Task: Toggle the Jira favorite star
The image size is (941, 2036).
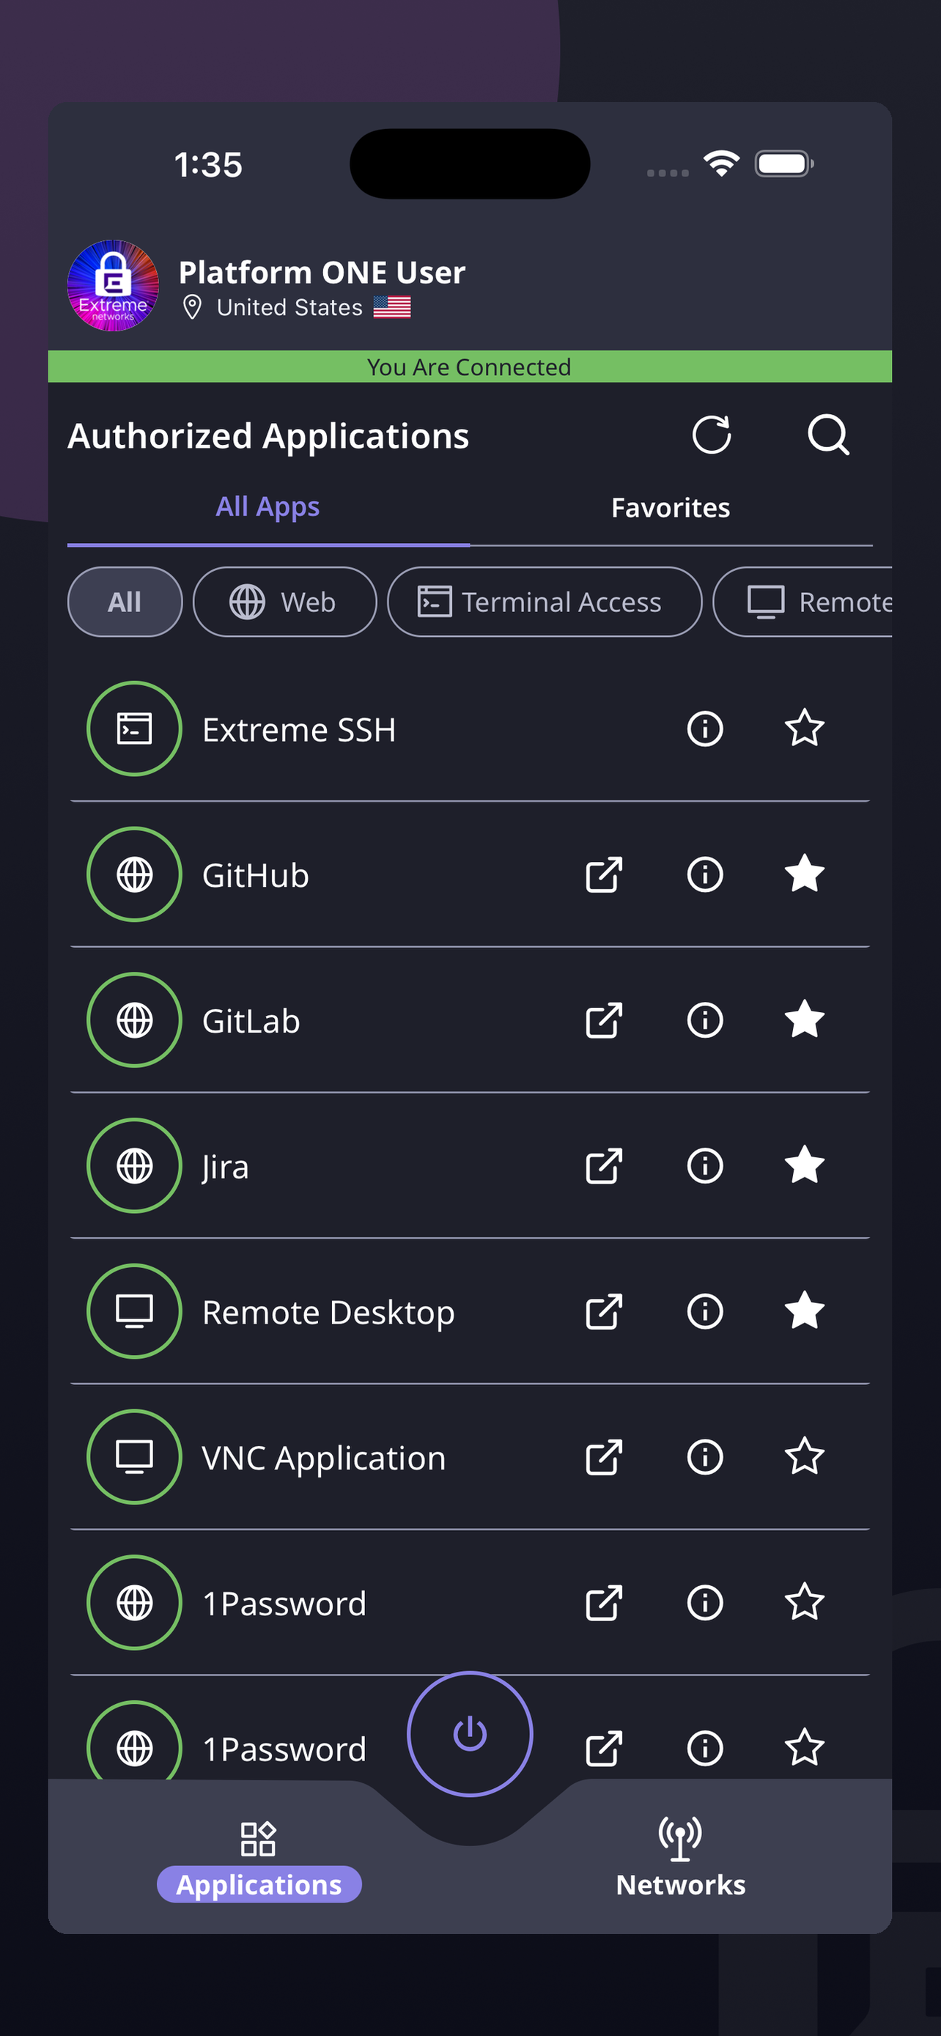Action: click(x=804, y=1165)
